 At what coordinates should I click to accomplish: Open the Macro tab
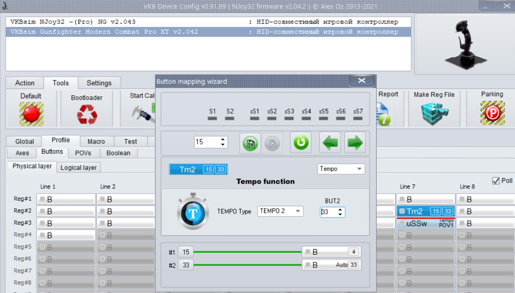coord(96,141)
